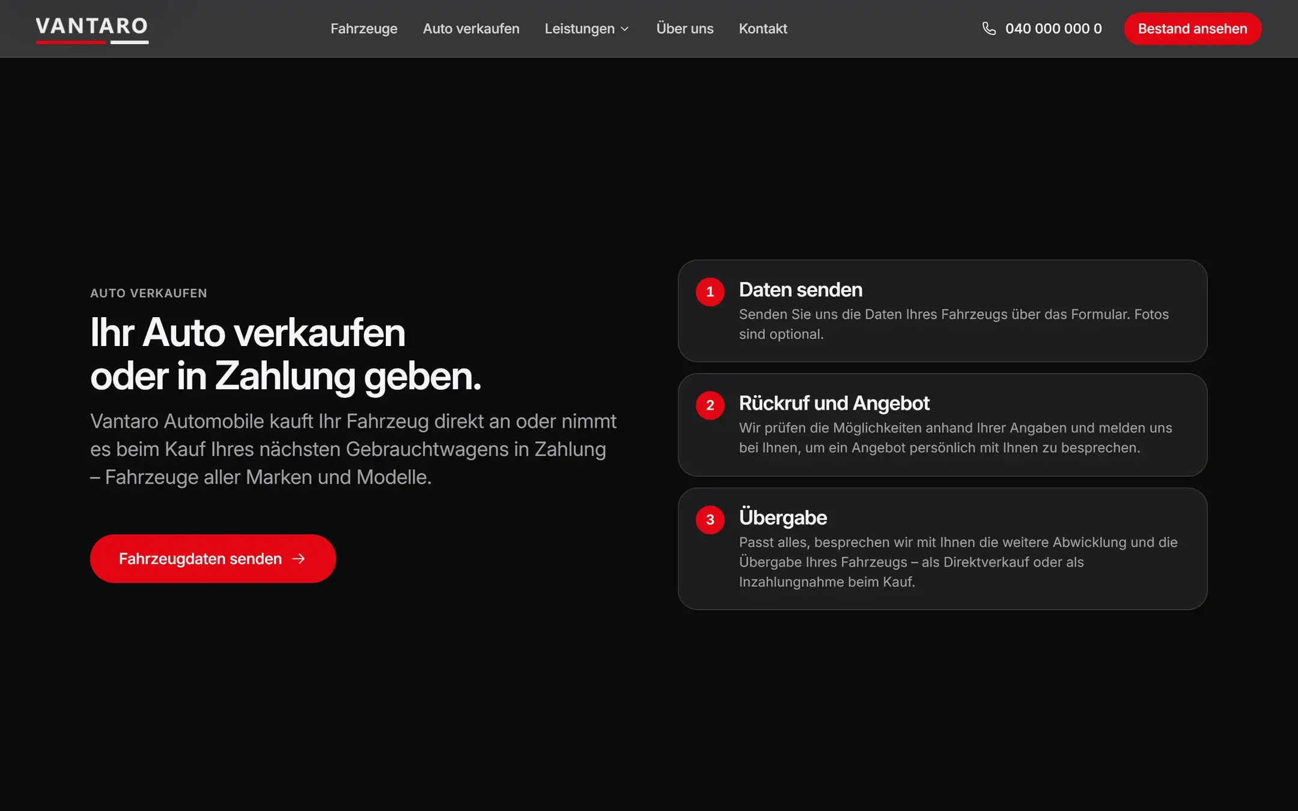Click the Bestand ansehen button

tap(1192, 29)
